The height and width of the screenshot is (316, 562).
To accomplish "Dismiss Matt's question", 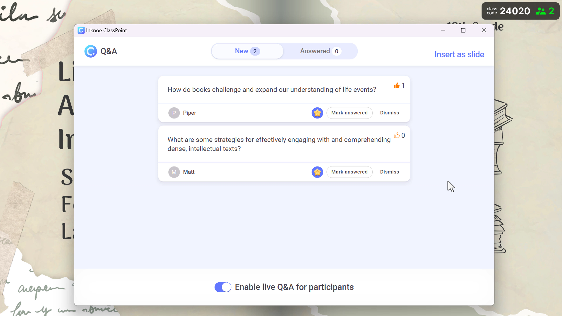I will pyautogui.click(x=390, y=172).
